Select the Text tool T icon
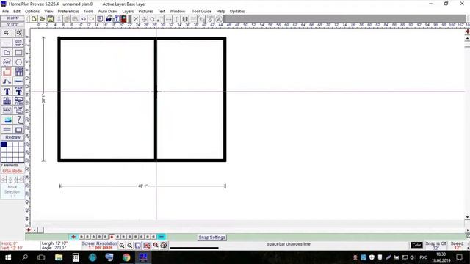The width and height of the screenshot is (470, 264). click(7, 91)
